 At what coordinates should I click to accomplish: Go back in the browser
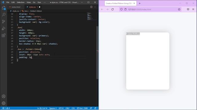102,9
